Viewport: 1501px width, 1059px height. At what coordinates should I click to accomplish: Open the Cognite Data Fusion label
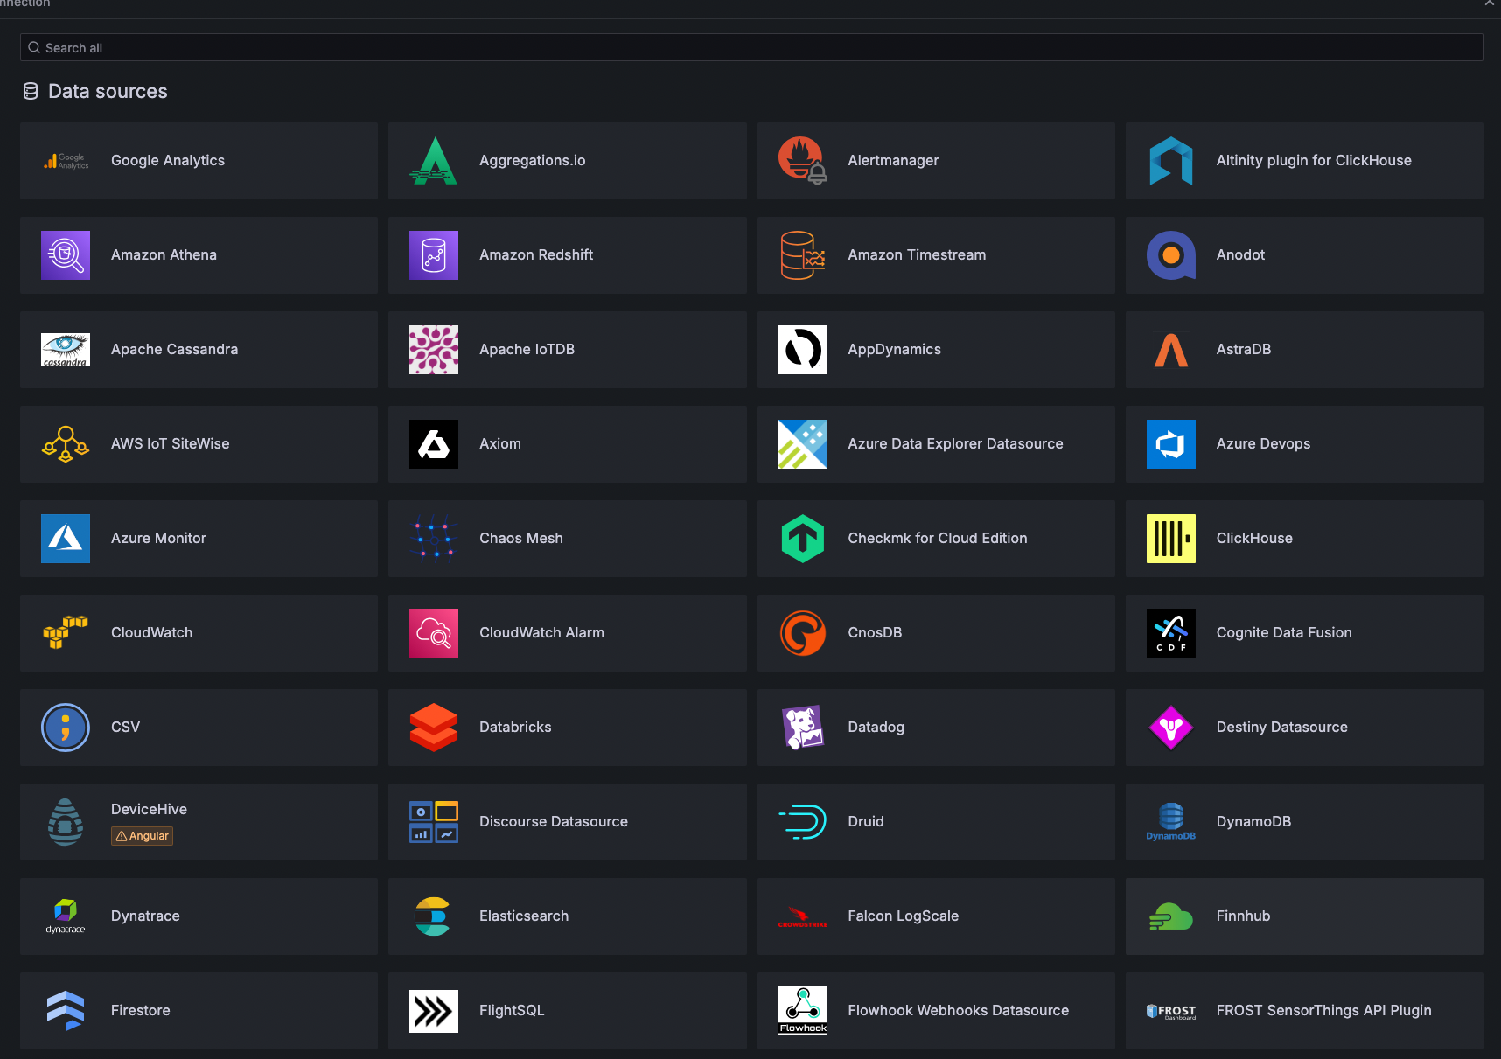click(x=1284, y=633)
